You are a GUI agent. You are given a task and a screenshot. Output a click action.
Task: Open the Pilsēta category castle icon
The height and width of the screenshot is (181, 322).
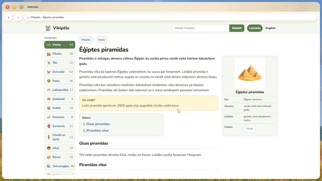(49, 54)
